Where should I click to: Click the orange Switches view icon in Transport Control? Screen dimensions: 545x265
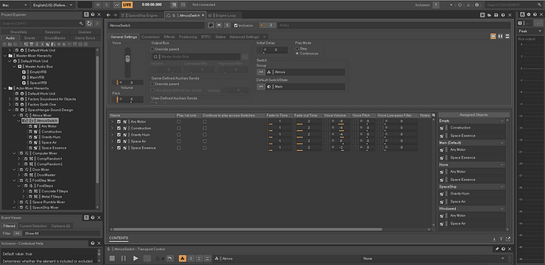182,258
